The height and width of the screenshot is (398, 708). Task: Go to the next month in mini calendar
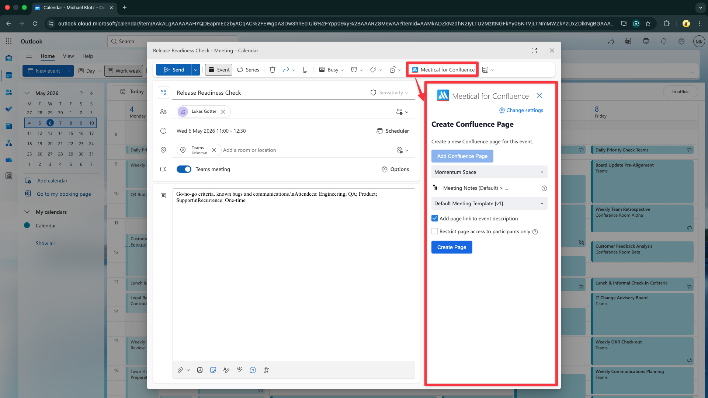click(91, 93)
